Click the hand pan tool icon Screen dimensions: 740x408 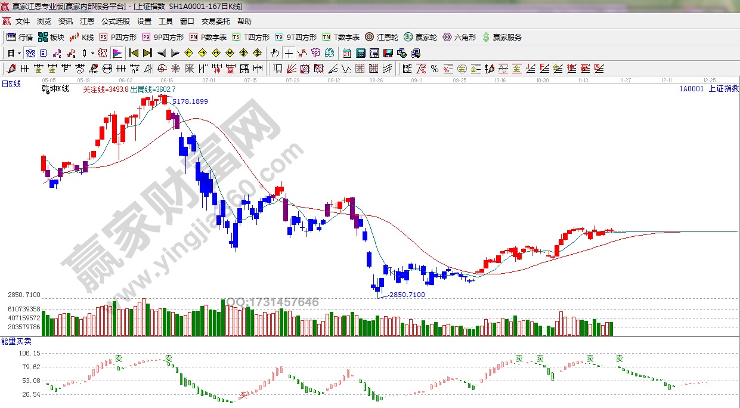(275, 53)
